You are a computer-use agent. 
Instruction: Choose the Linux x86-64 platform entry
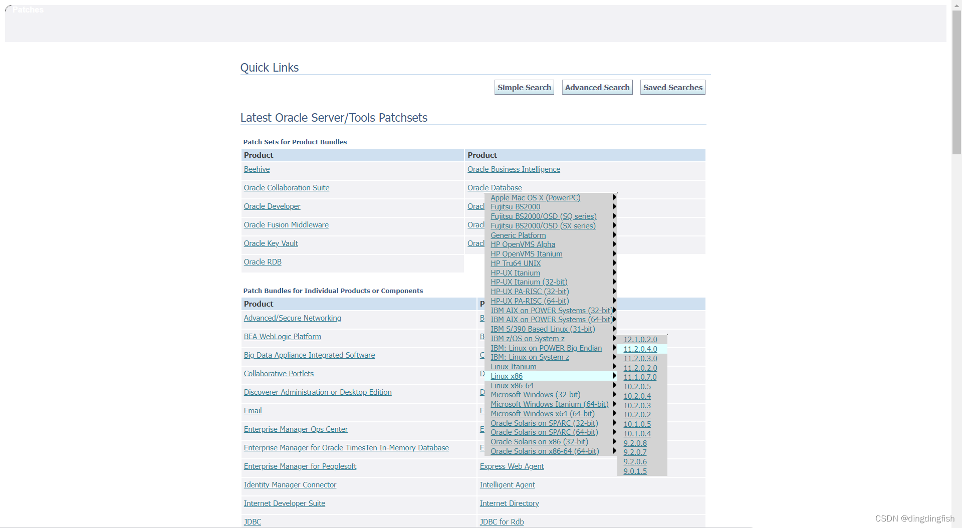point(512,386)
